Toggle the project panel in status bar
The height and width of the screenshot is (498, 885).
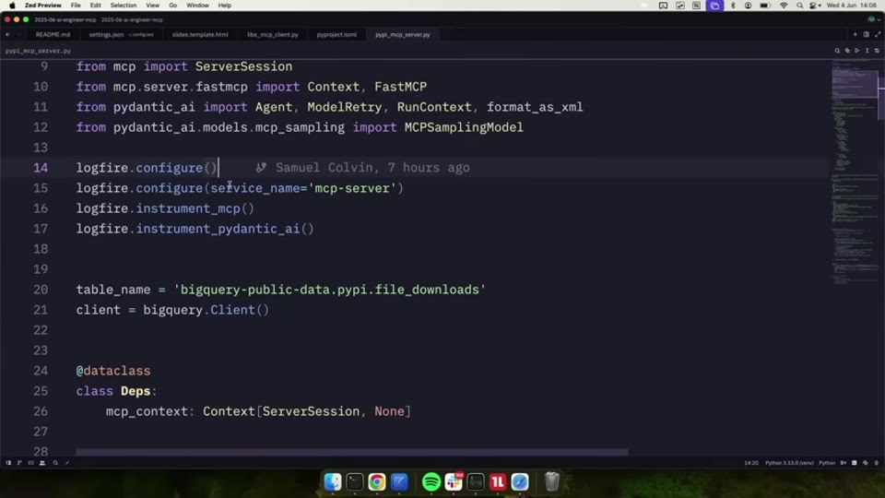pyautogui.click(x=8, y=463)
